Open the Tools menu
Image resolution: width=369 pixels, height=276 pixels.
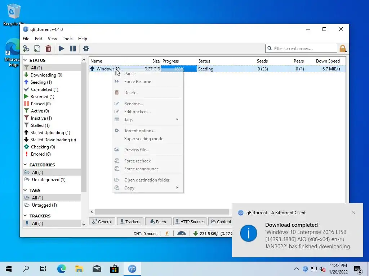coord(67,39)
